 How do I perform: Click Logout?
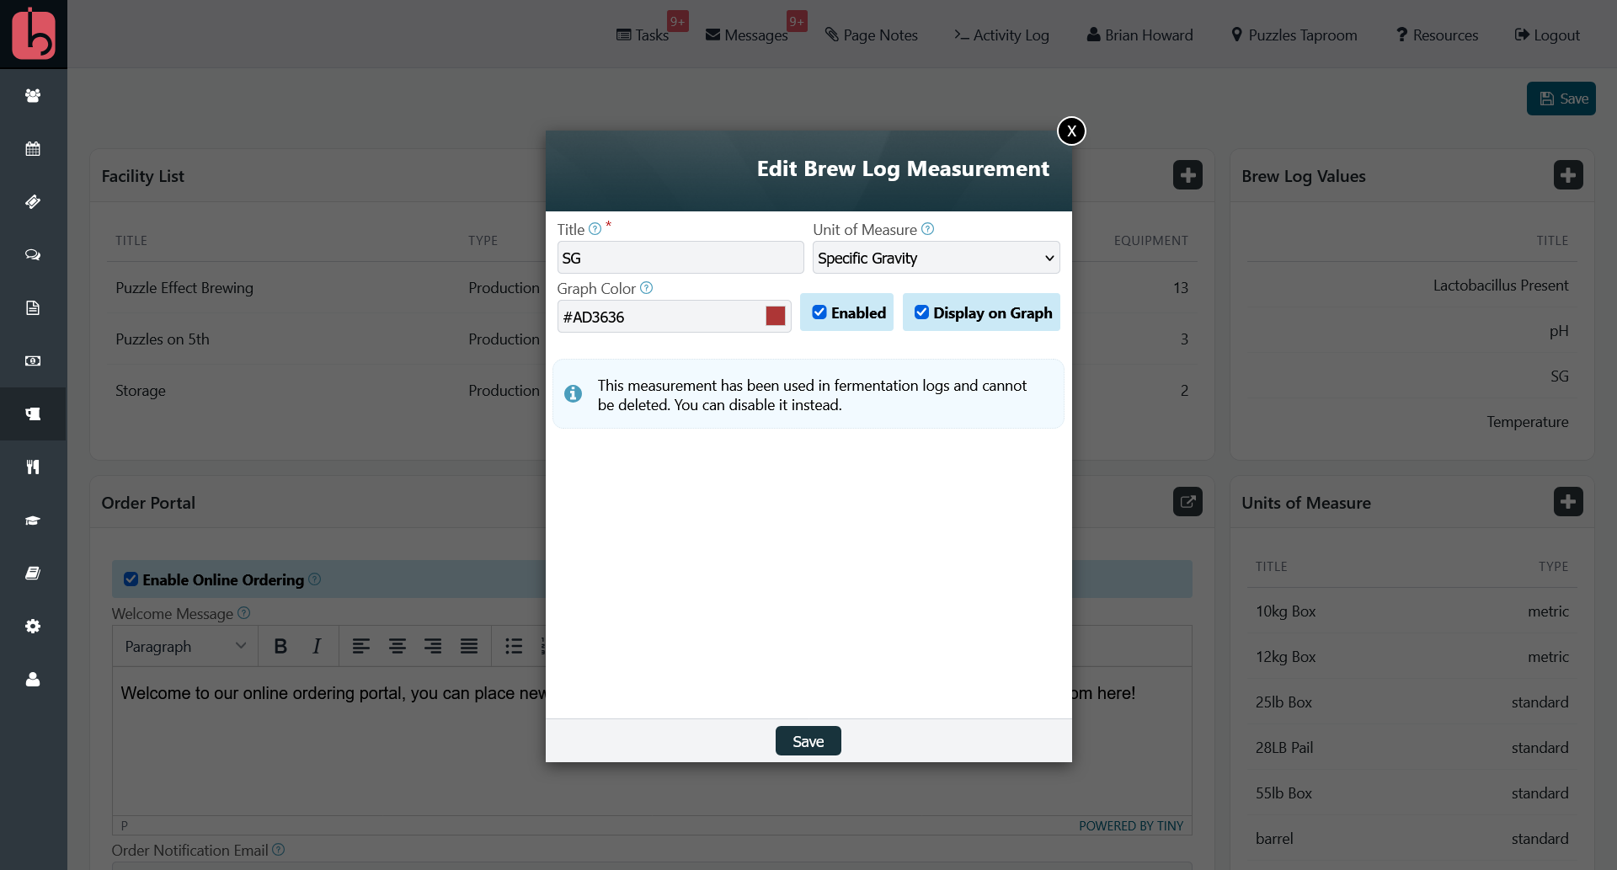1547,35
